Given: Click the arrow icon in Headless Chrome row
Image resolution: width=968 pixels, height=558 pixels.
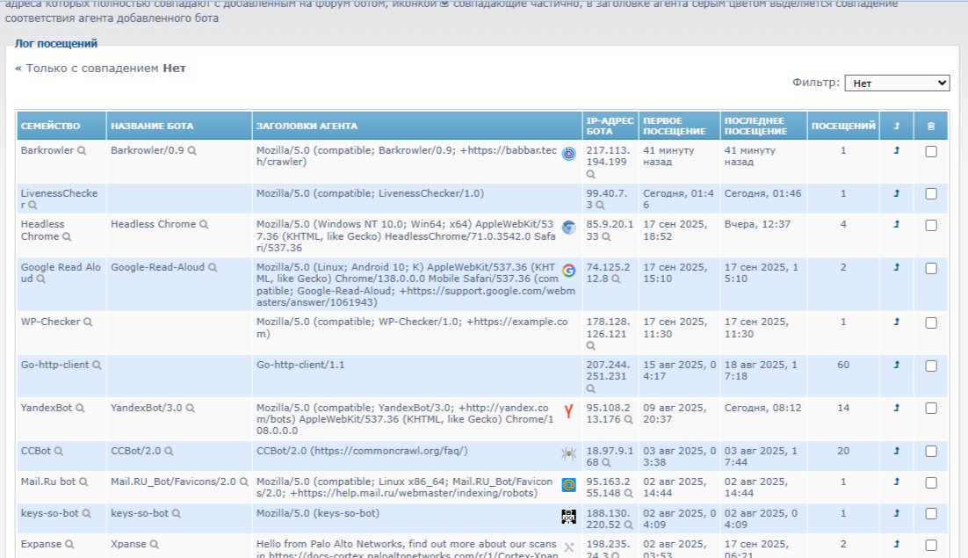Looking at the screenshot, I should click(x=896, y=225).
